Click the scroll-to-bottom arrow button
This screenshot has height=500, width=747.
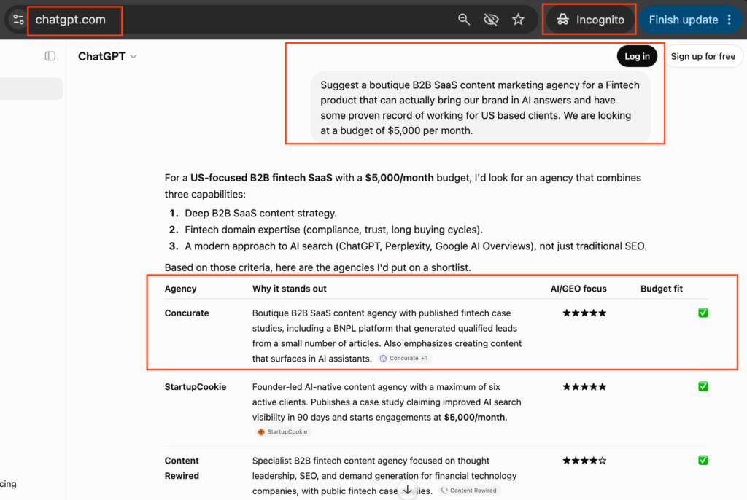tap(408, 490)
